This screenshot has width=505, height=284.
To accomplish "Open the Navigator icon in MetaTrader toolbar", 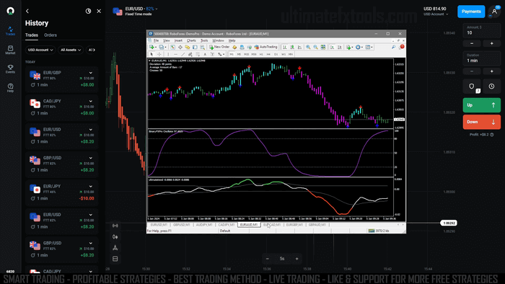I will [188, 47].
